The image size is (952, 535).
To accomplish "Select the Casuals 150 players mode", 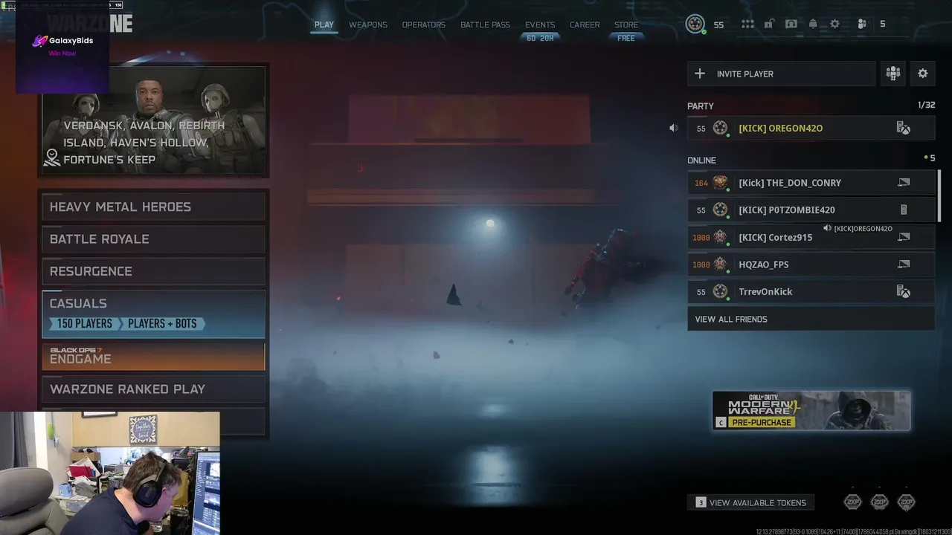I will tap(154, 314).
